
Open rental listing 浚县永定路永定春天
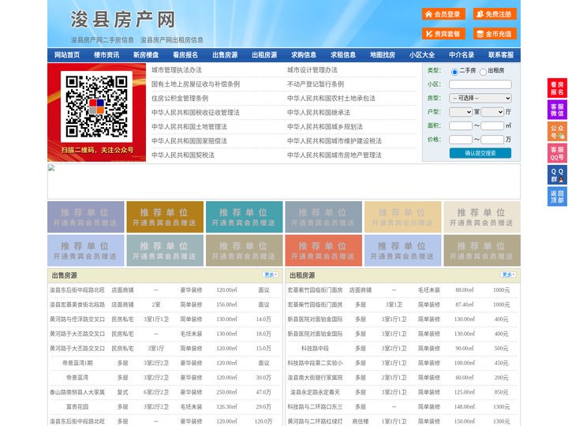click(315, 392)
